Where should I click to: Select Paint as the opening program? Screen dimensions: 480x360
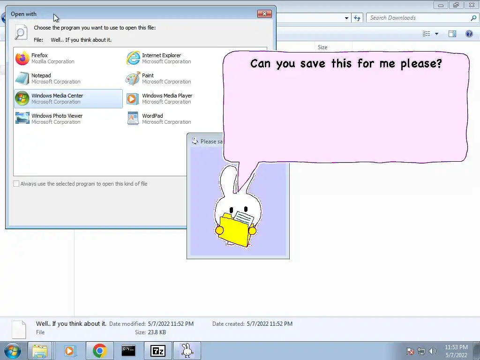click(179, 78)
